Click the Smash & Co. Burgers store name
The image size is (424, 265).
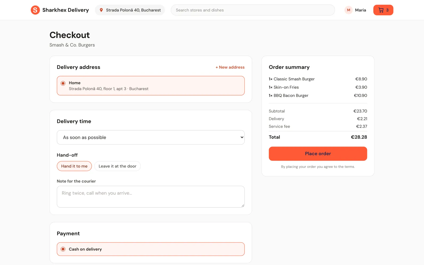click(72, 45)
